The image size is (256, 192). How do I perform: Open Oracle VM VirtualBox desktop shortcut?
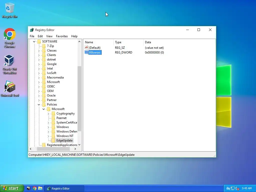pos(10,64)
